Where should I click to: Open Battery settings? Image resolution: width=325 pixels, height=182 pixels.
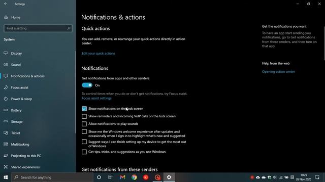pos(38,110)
